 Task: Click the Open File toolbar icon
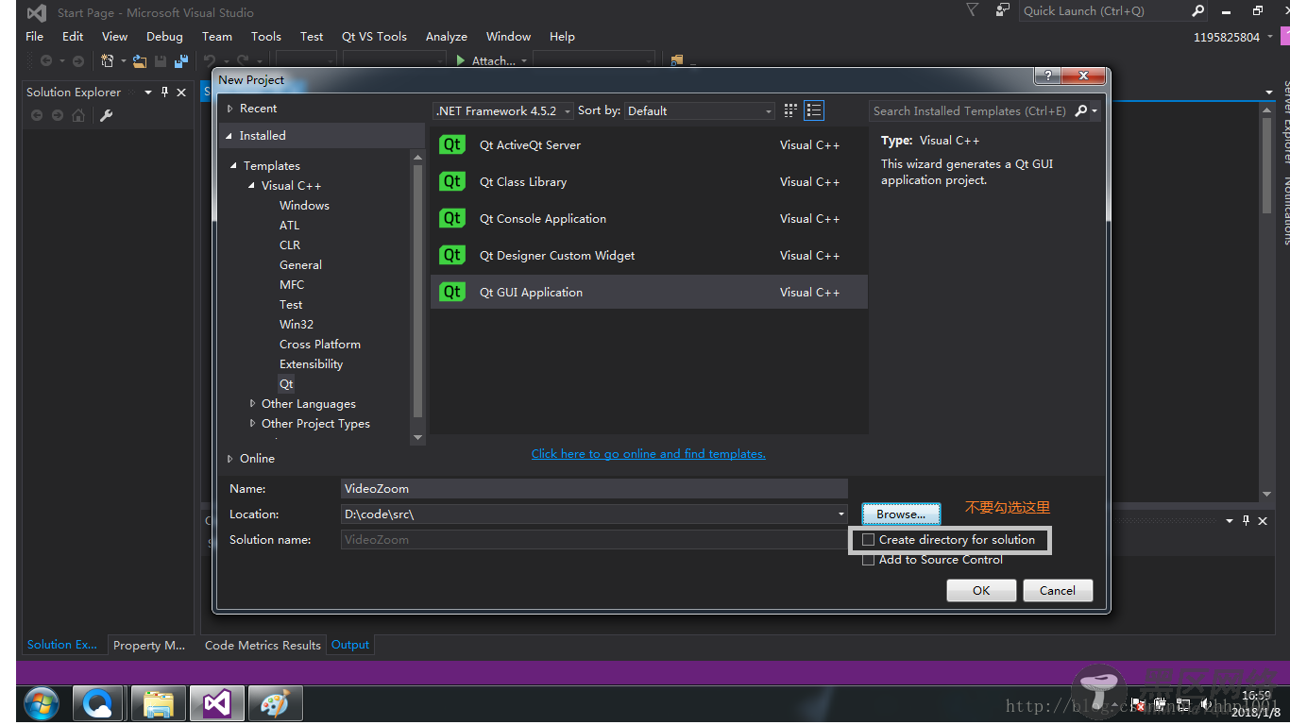coord(140,60)
